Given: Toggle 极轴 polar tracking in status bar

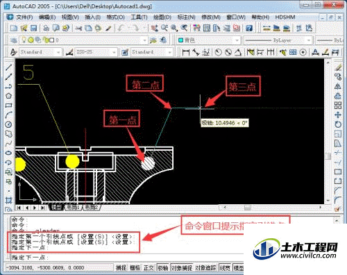Looking at the screenshot, I should coord(163,268).
